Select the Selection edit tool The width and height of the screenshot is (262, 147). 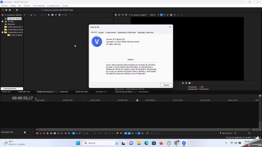coord(84,134)
